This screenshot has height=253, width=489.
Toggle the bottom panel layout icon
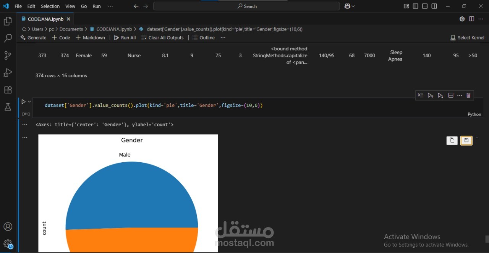point(425,6)
